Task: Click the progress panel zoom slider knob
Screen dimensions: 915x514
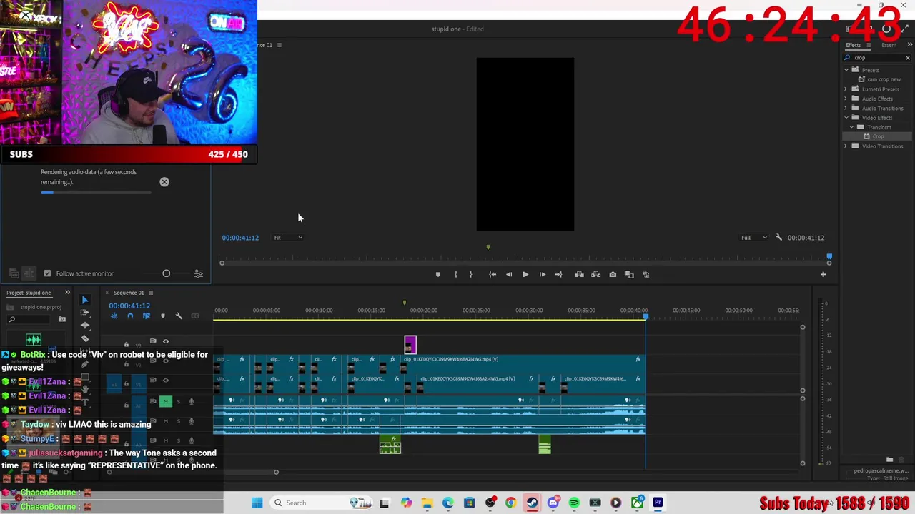Action: pyautogui.click(x=166, y=273)
